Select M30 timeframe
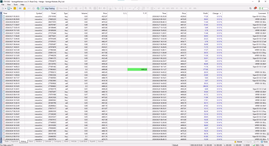This screenshot has width=269, height=146. [x=172, y=8]
